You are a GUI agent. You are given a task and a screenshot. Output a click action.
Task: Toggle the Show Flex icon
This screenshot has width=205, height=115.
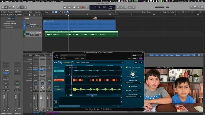[63, 12]
